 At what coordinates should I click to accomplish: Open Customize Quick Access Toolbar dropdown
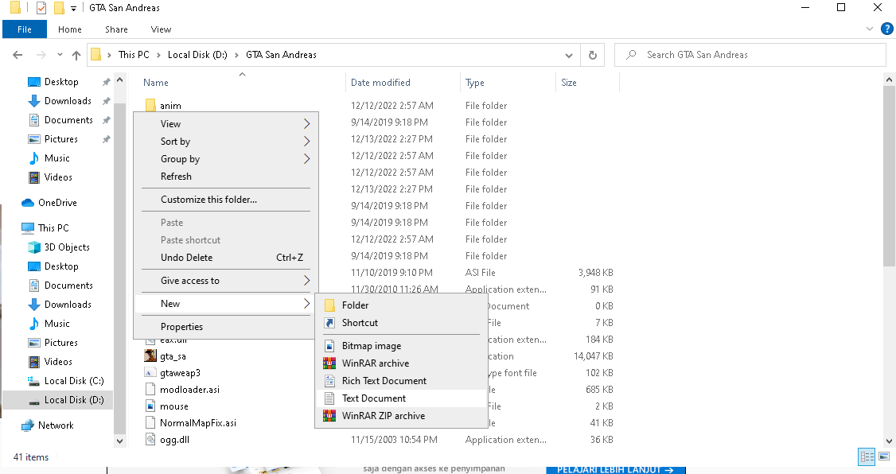pos(73,8)
